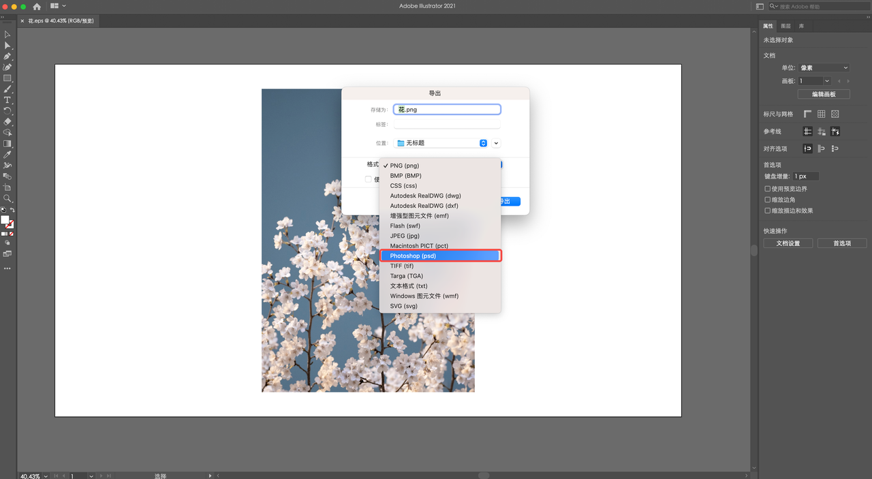This screenshot has height=479, width=872.
Task: Select the Eyedropper tool
Action: click(x=7, y=155)
